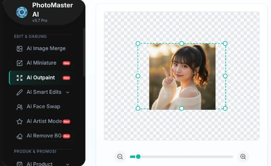Image resolution: width=271 pixels, height=166 pixels.
Task: Click the middle of the zoom slider track
Action: point(182,157)
